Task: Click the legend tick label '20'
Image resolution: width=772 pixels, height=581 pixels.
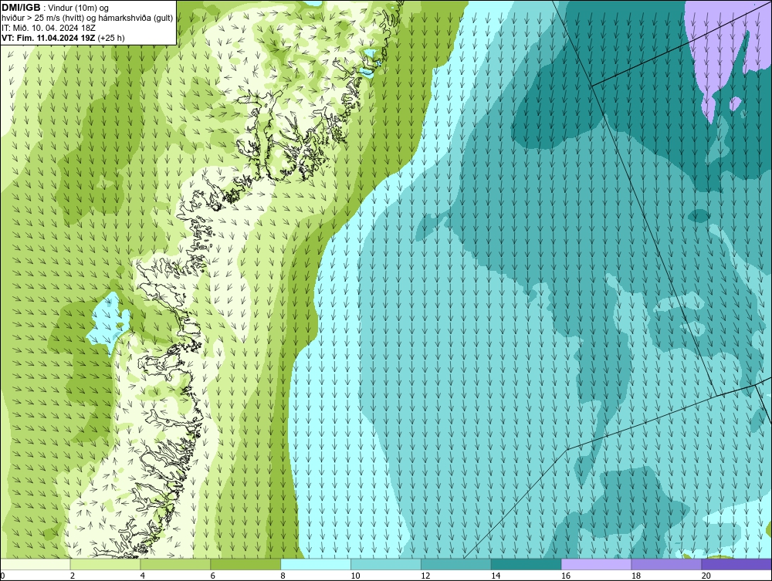Action: 706,576
